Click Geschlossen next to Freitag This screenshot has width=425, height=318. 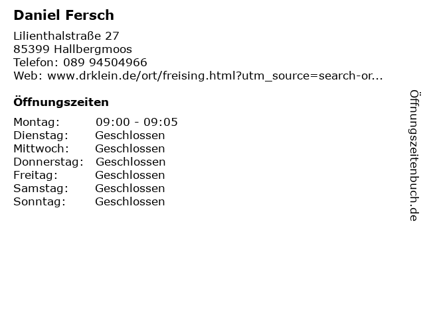click(x=130, y=175)
